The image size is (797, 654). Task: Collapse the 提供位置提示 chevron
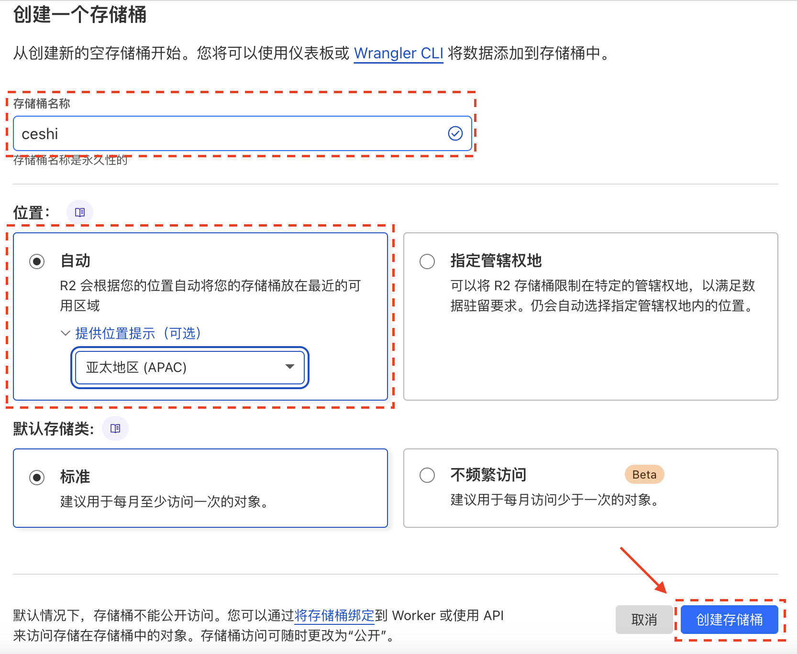[x=66, y=333]
